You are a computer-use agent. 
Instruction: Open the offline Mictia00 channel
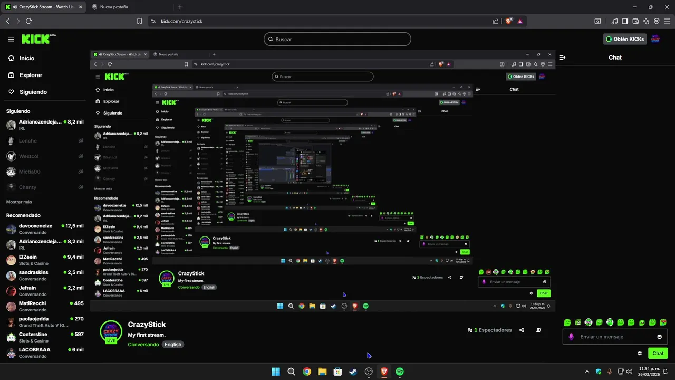coord(45,172)
